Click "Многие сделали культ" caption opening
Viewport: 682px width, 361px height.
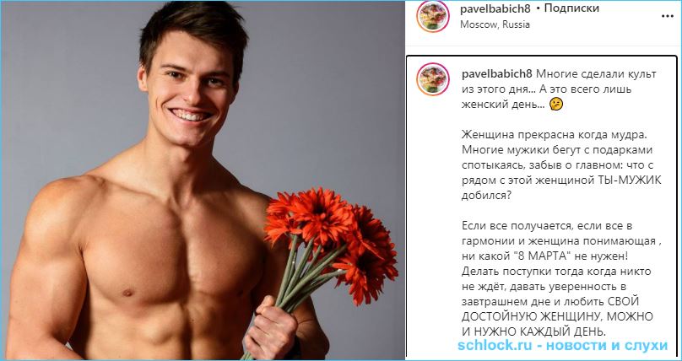(x=596, y=74)
